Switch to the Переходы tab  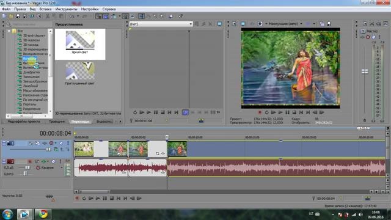[80, 122]
